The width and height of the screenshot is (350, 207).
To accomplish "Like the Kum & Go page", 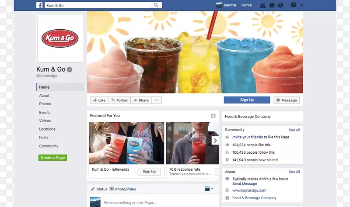I will click(x=99, y=100).
